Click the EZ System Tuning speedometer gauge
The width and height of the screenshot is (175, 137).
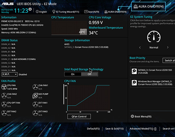154,37
